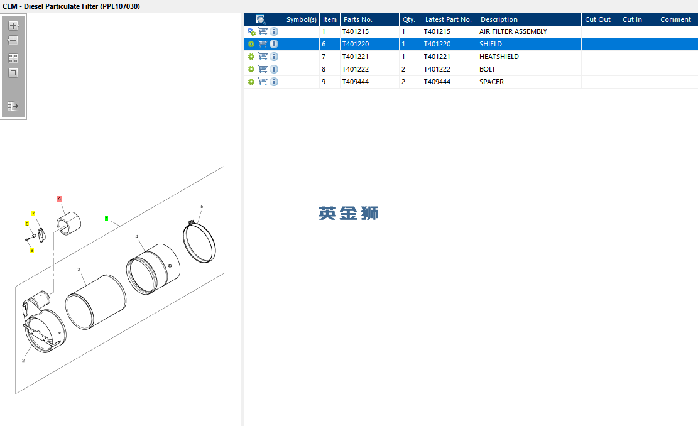Click part number T409444 in Parts No. column
Screen dimensions: 698x426
(x=355, y=82)
